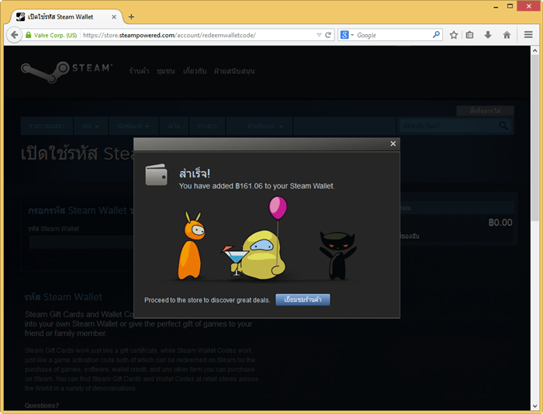The image size is (543, 414).
Task: Bookmark this page with the star icon
Action: (454, 35)
